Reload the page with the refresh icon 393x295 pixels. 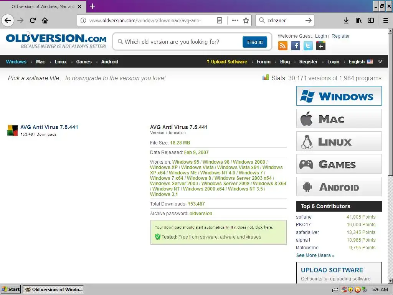click(x=33, y=20)
